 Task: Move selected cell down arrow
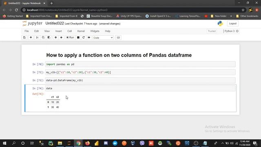[x=61, y=38]
